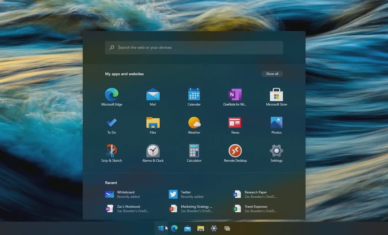Open recently added Twitter
This screenshot has height=235, width=388.
click(186, 194)
